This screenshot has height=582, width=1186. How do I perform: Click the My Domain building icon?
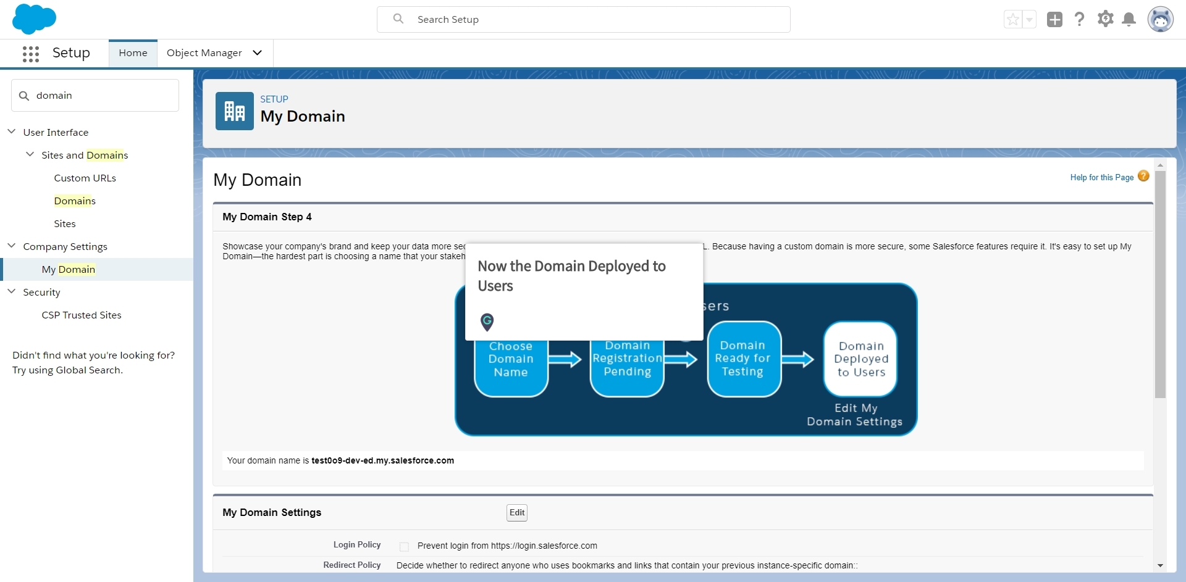click(235, 111)
